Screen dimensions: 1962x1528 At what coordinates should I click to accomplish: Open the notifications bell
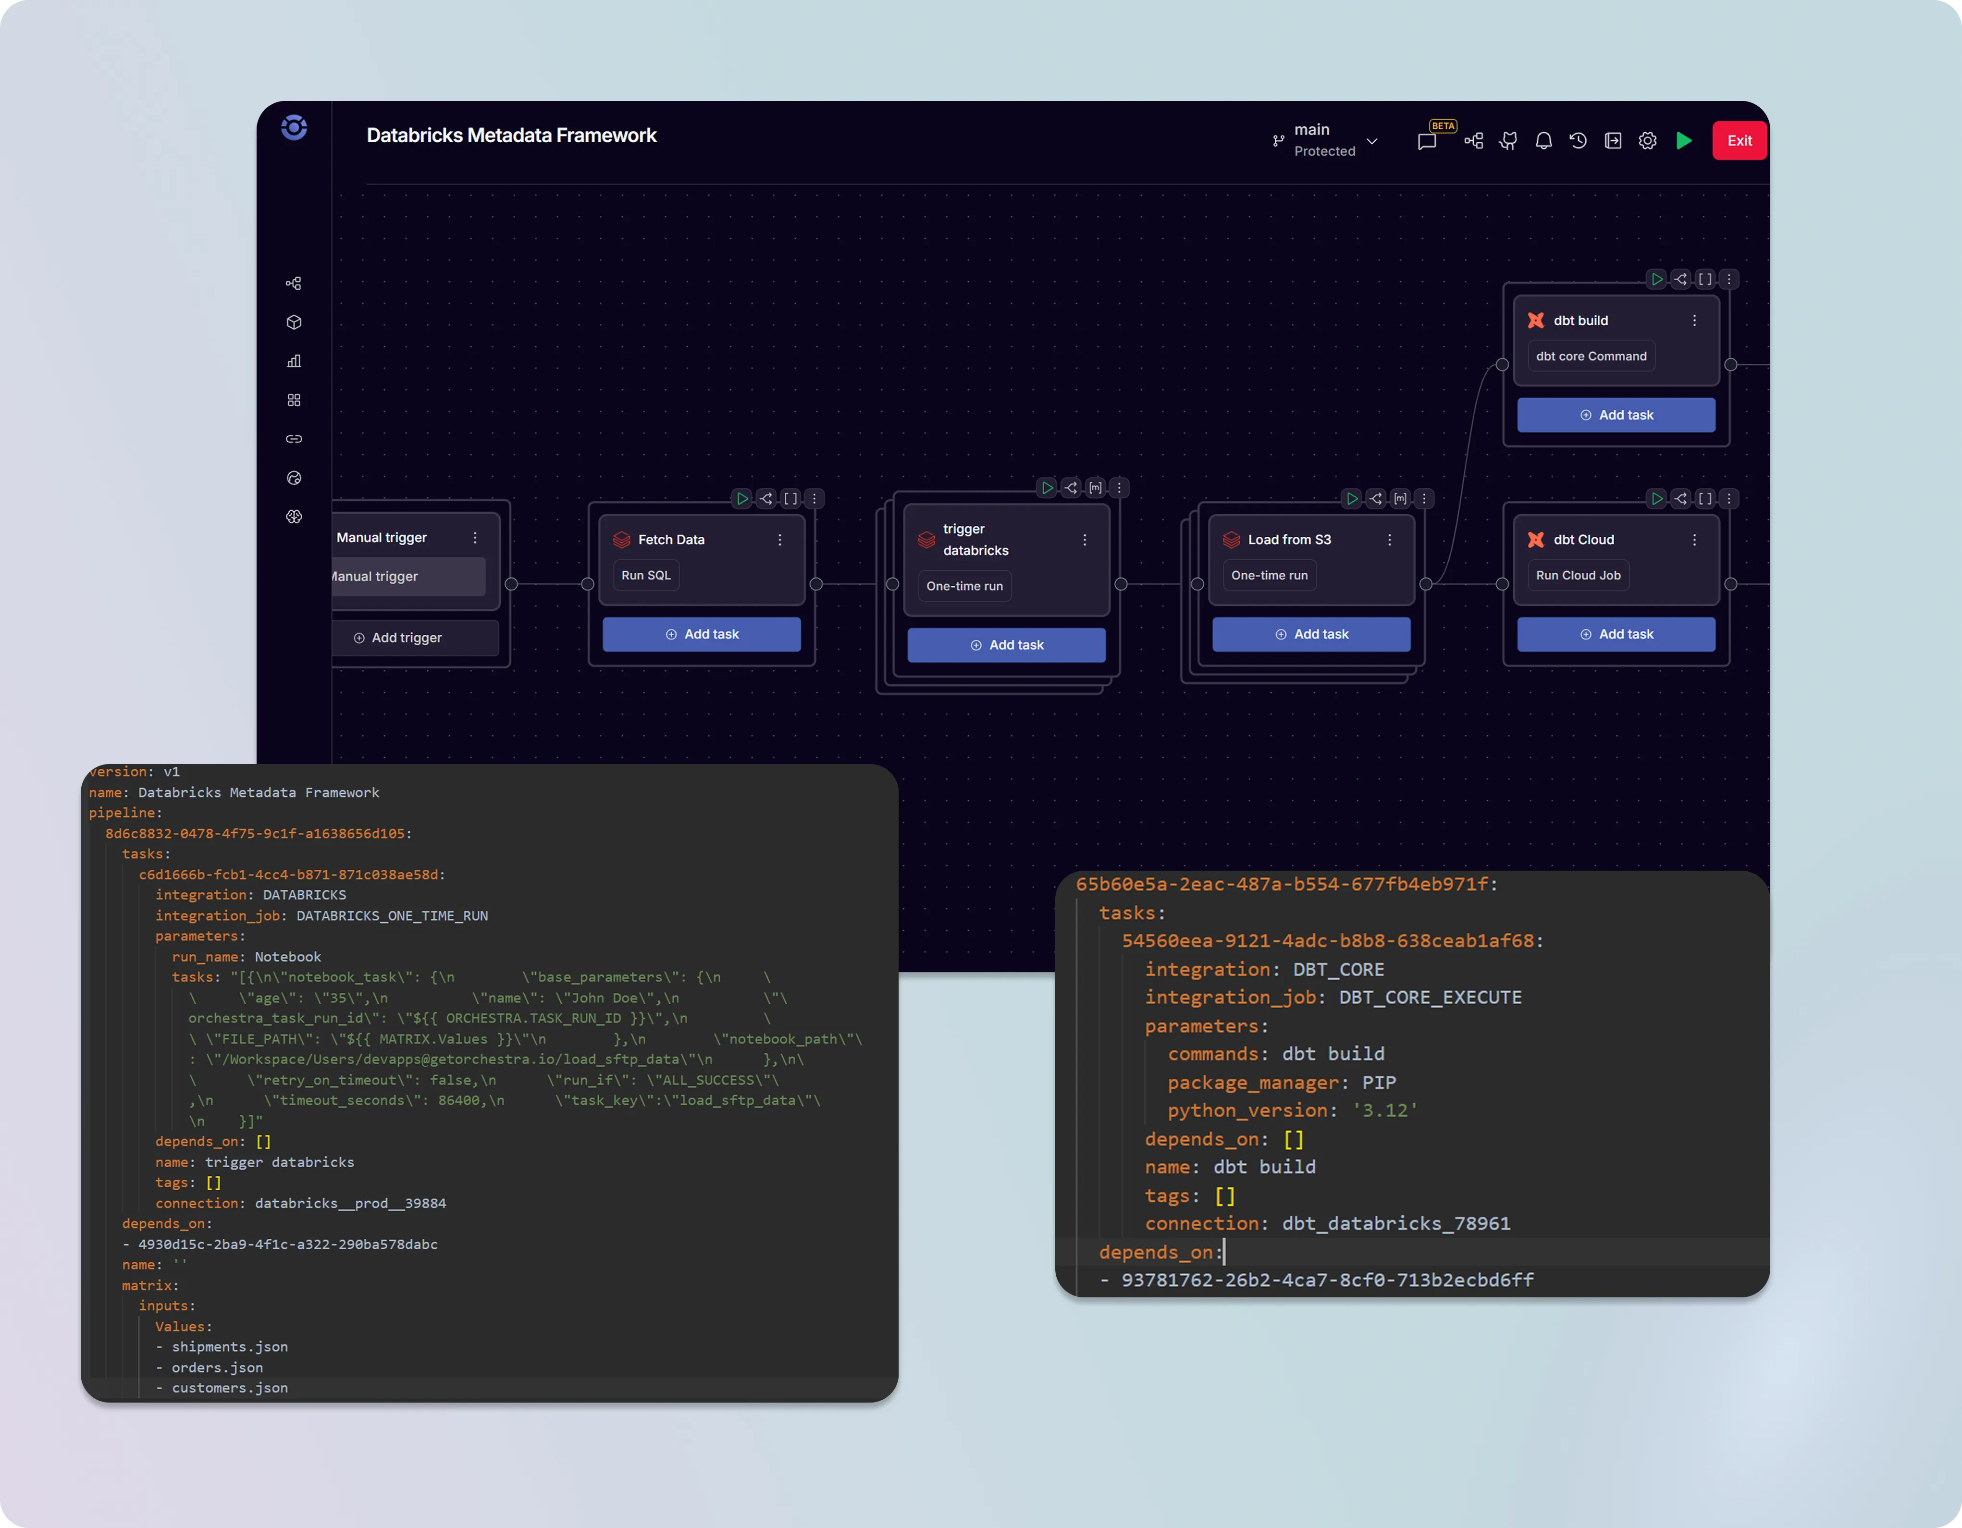coord(1543,141)
